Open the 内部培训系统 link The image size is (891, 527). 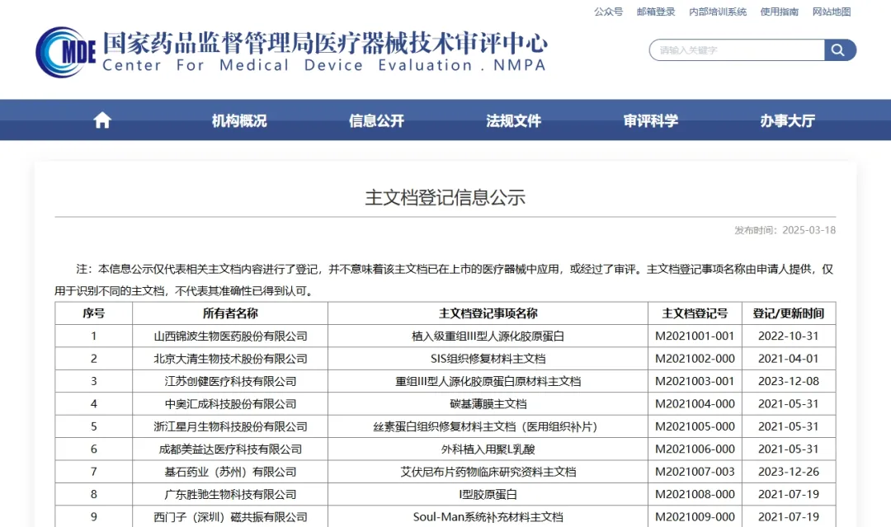click(x=718, y=12)
